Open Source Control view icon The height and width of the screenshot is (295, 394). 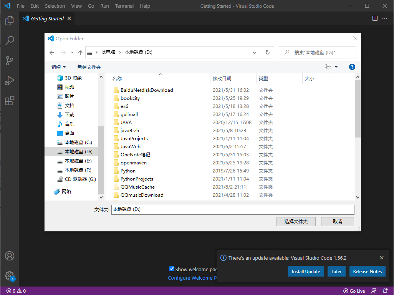click(x=10, y=61)
